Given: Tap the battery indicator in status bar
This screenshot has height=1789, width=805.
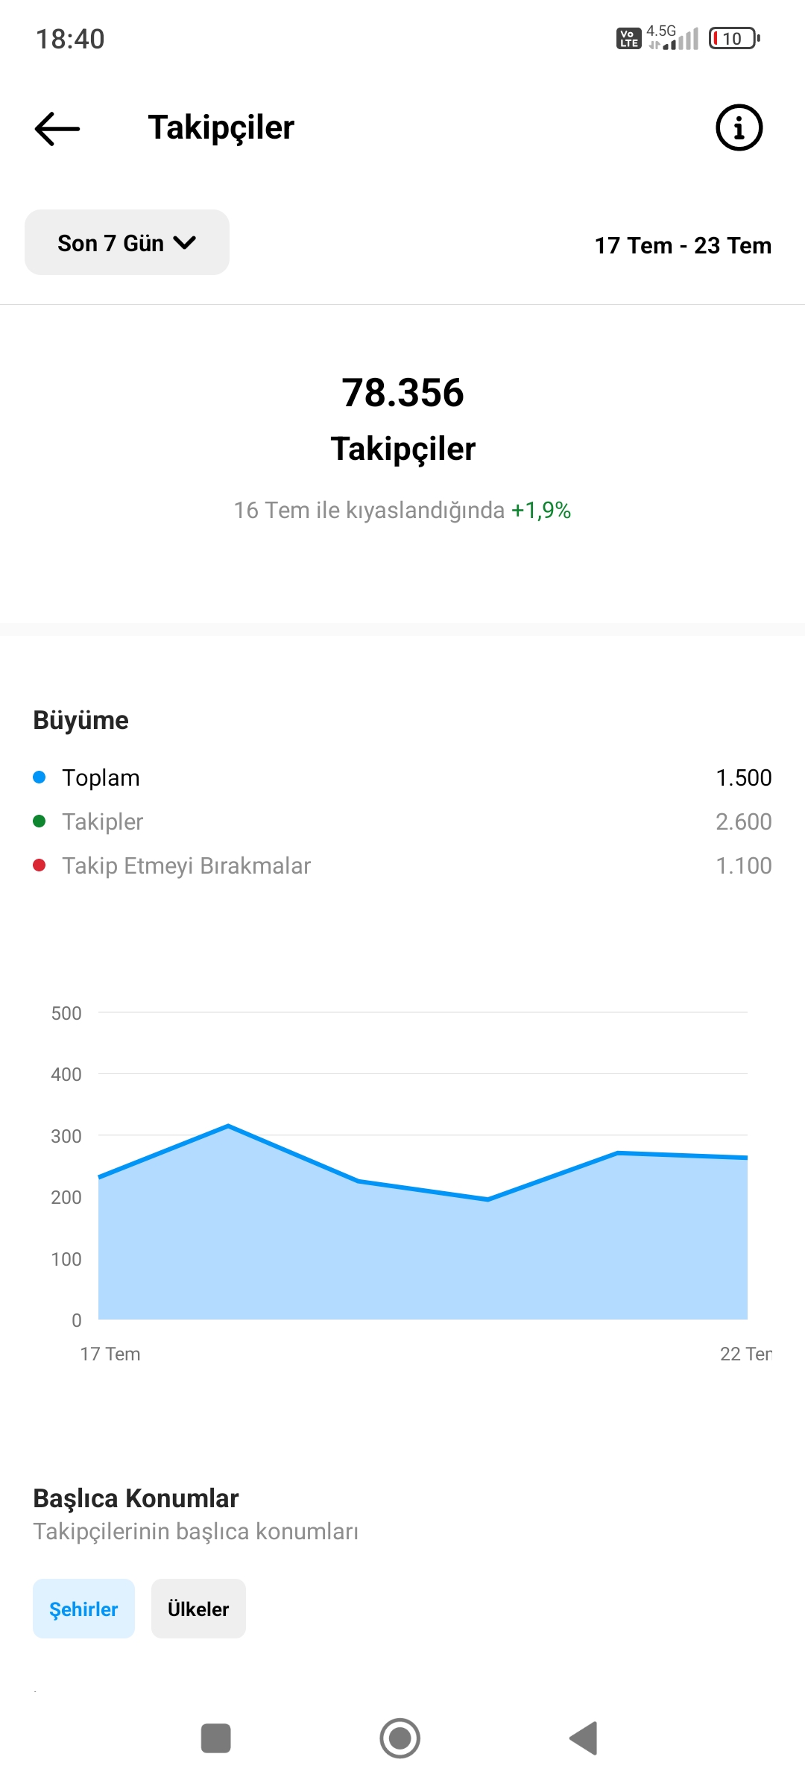Looking at the screenshot, I should tap(734, 38).
